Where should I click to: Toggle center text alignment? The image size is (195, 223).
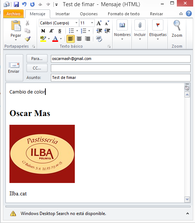point(79,39)
